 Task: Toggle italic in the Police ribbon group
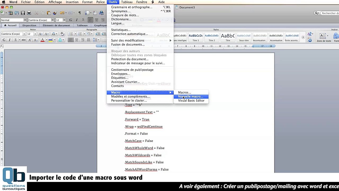click(x=10, y=40)
